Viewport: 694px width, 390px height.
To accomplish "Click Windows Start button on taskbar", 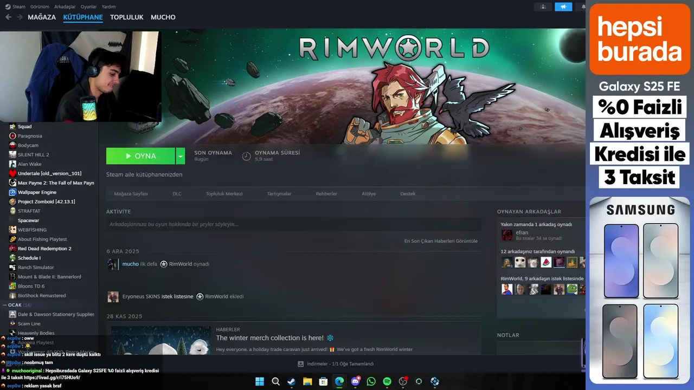I will tap(260, 381).
